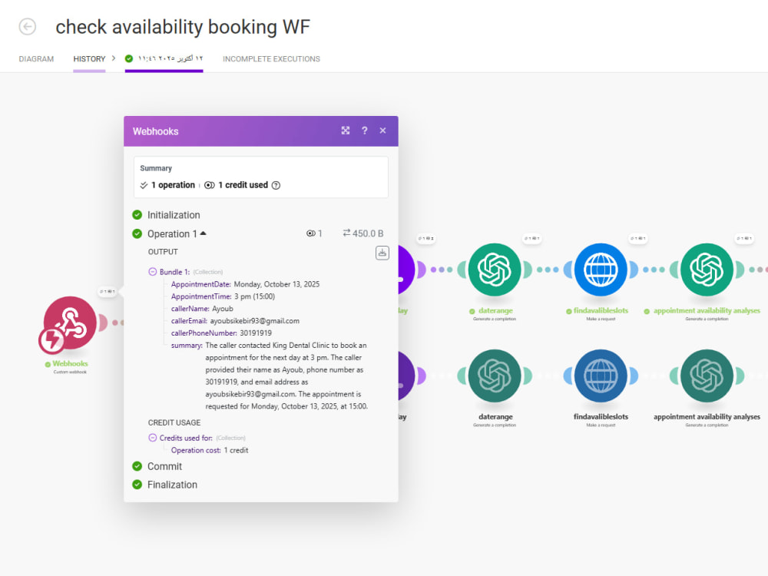The width and height of the screenshot is (768, 576).
Task: Go to the HISTORY tab
Action: pos(89,59)
